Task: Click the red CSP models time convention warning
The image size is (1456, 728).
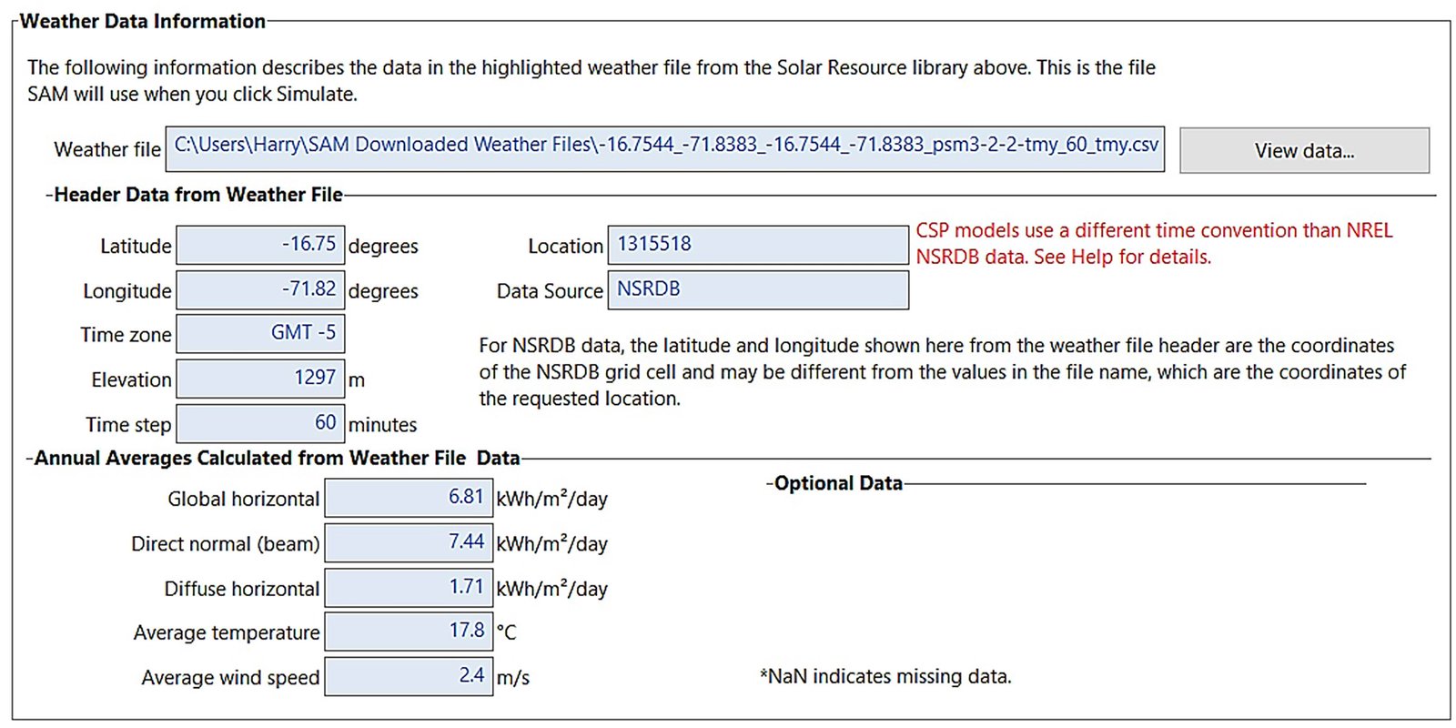Action: coord(1154,244)
